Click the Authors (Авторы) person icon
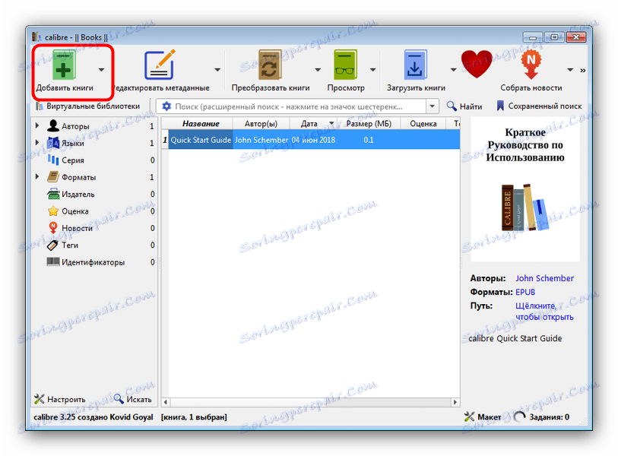This screenshot has width=618, height=456. click(x=52, y=125)
